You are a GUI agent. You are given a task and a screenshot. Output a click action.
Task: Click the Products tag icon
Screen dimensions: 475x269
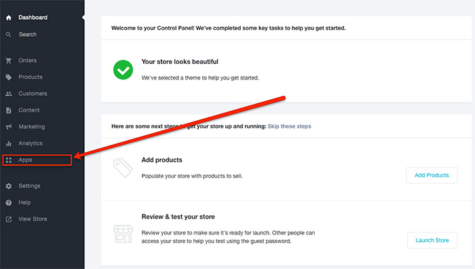pos(8,77)
